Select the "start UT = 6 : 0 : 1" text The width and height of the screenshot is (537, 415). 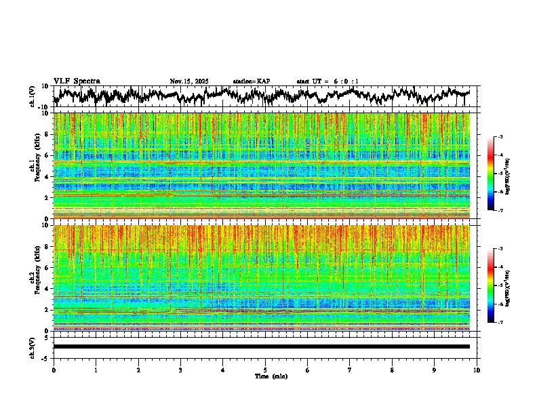327,81
